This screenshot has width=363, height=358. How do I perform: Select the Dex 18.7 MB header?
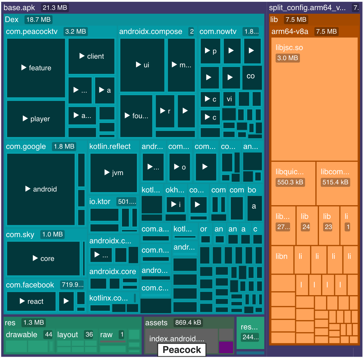(12, 20)
